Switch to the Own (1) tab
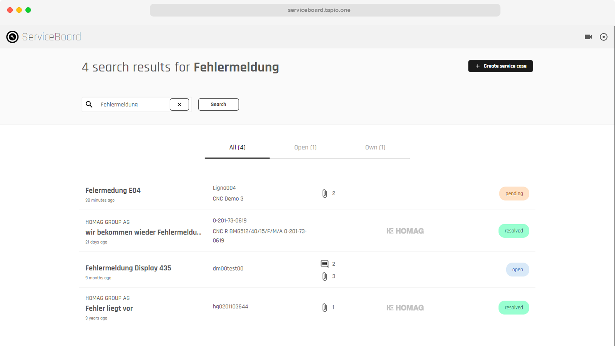This screenshot has width=615, height=346. click(375, 148)
